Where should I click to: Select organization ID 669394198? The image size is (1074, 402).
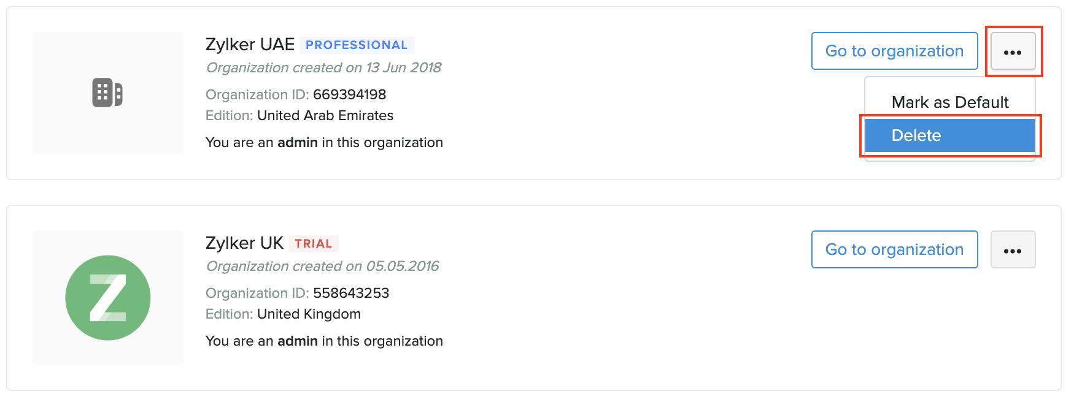point(349,95)
